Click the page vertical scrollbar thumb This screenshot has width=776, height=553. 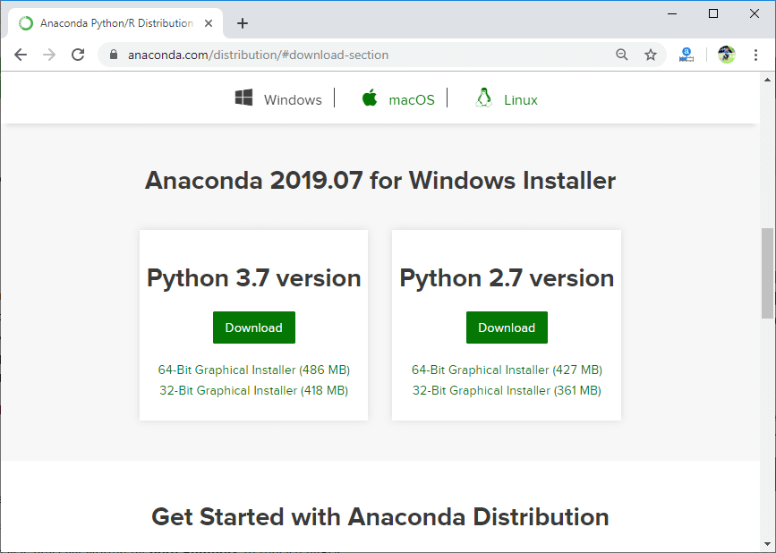tap(767, 273)
